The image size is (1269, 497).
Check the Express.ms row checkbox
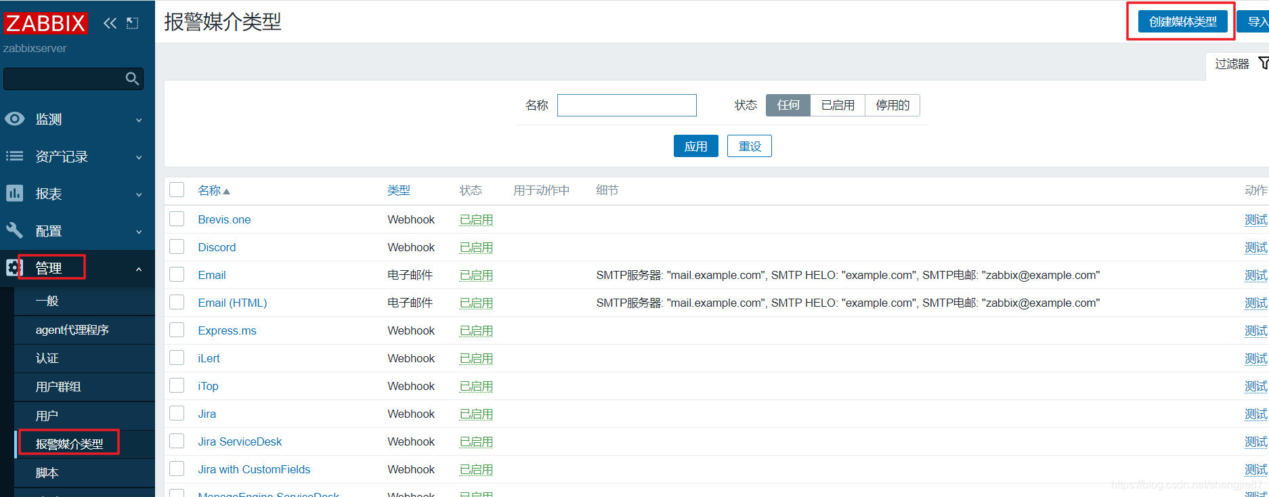pyautogui.click(x=177, y=330)
